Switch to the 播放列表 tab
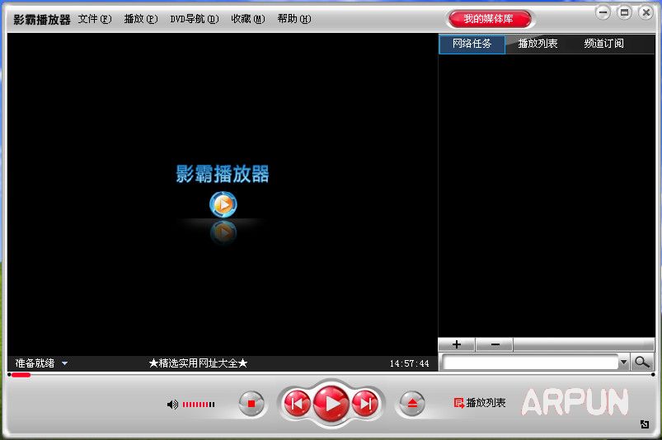The image size is (662, 440). 538,44
